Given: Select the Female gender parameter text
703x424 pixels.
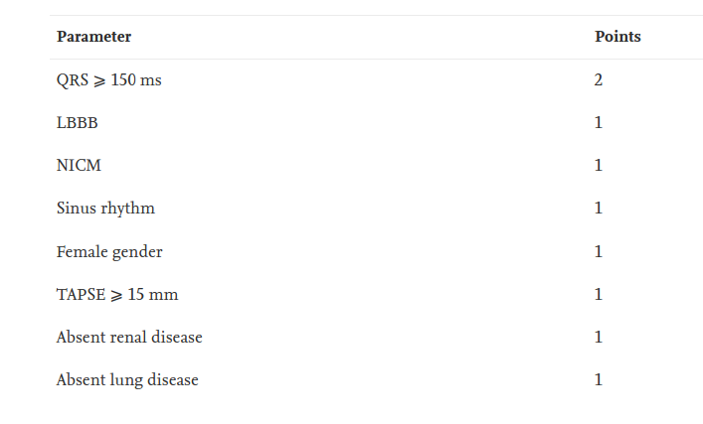Looking at the screenshot, I should pyautogui.click(x=109, y=252).
